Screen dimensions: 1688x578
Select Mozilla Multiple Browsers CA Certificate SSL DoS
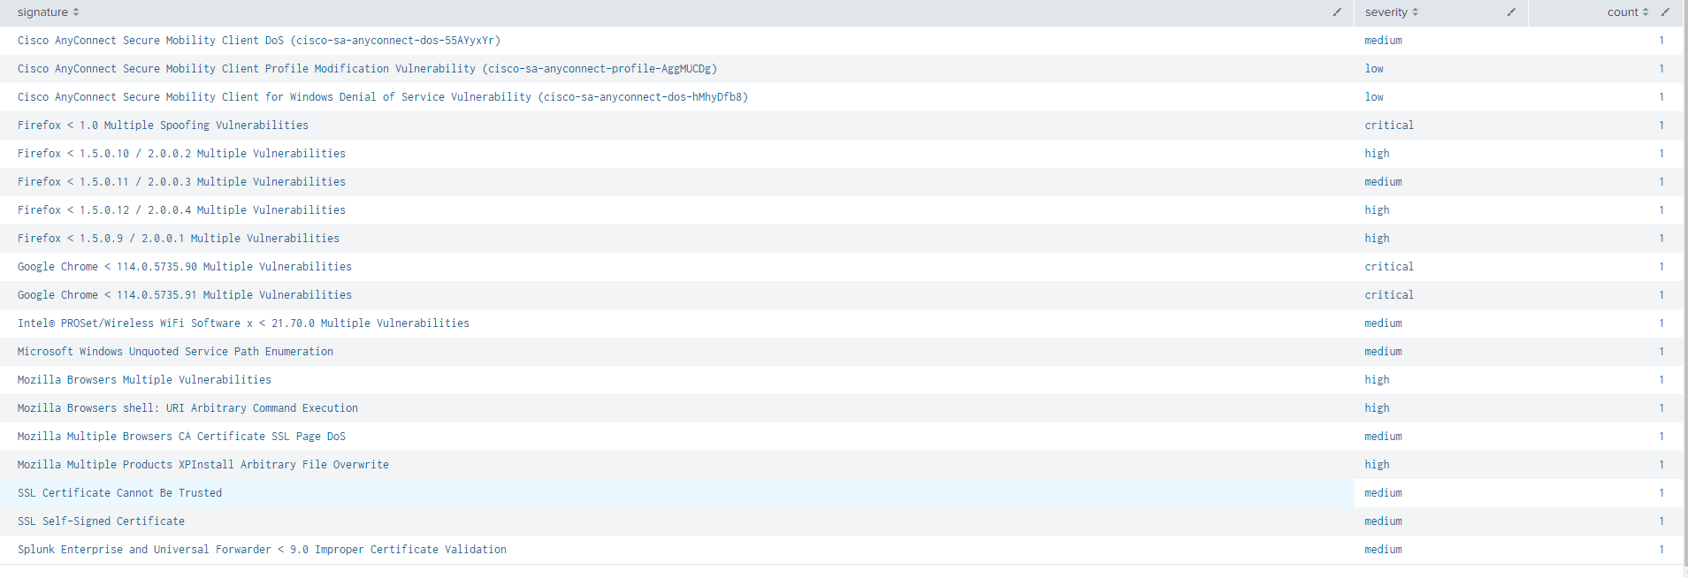(181, 437)
